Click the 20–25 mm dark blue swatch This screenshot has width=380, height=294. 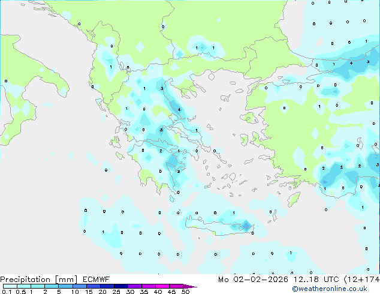click(x=107, y=286)
